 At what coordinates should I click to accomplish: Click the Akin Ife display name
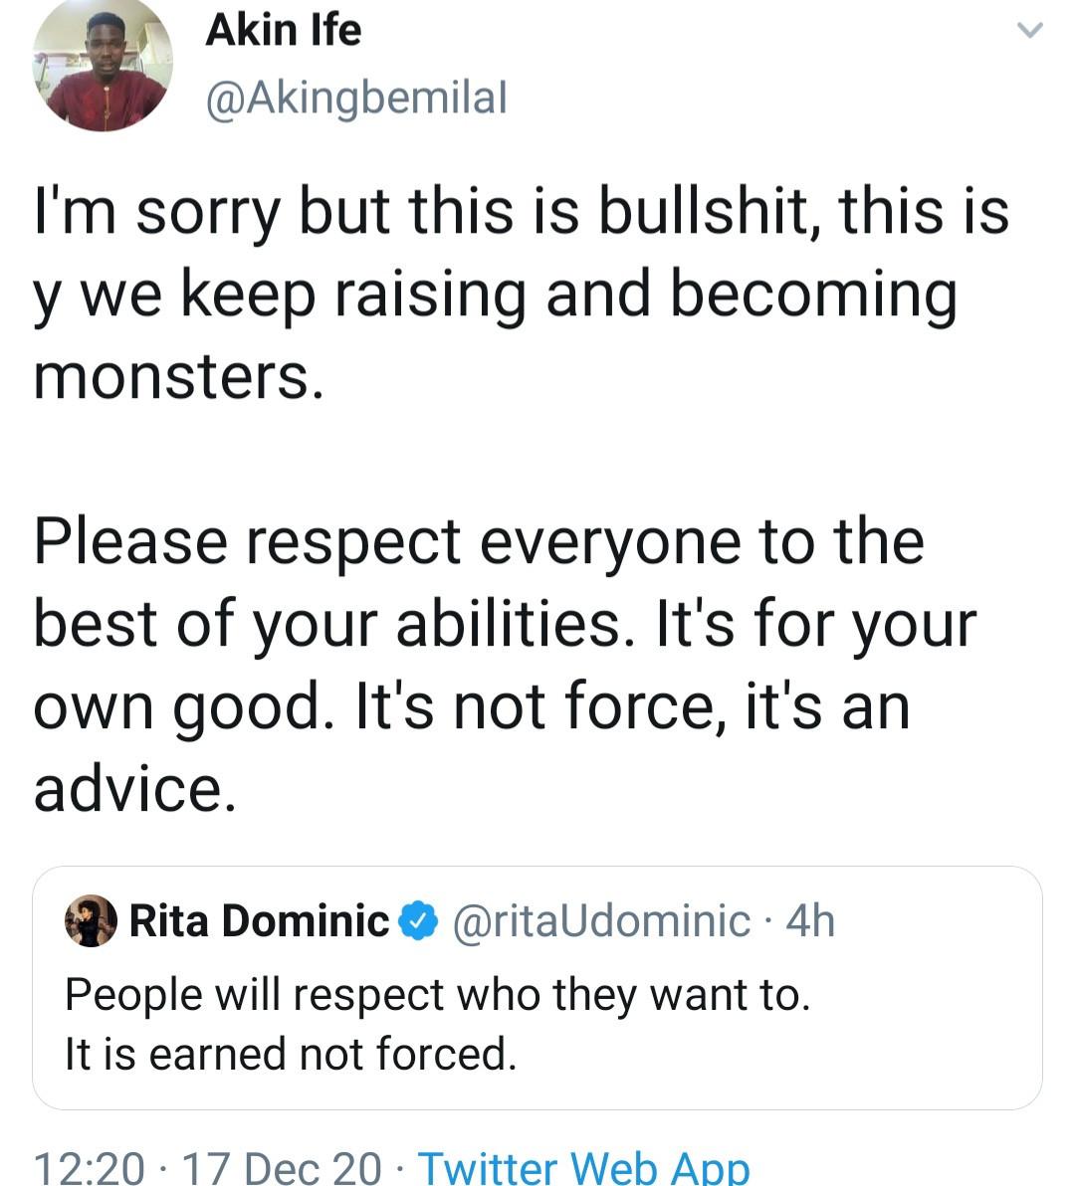pyautogui.click(x=283, y=30)
